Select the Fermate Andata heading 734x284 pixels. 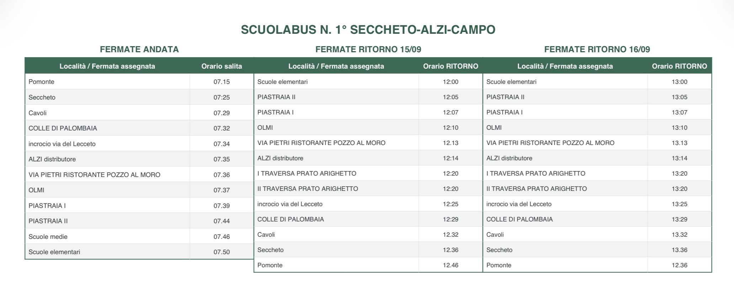(139, 49)
